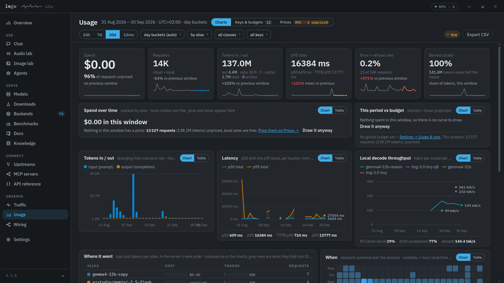This screenshot has height=283, width=504.
Task: Open Benchmarks via its sidebar icon
Action: (x=8, y=123)
